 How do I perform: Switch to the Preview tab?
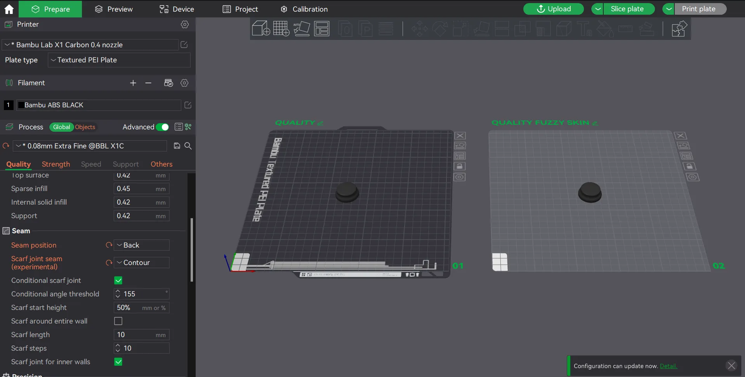pos(114,9)
